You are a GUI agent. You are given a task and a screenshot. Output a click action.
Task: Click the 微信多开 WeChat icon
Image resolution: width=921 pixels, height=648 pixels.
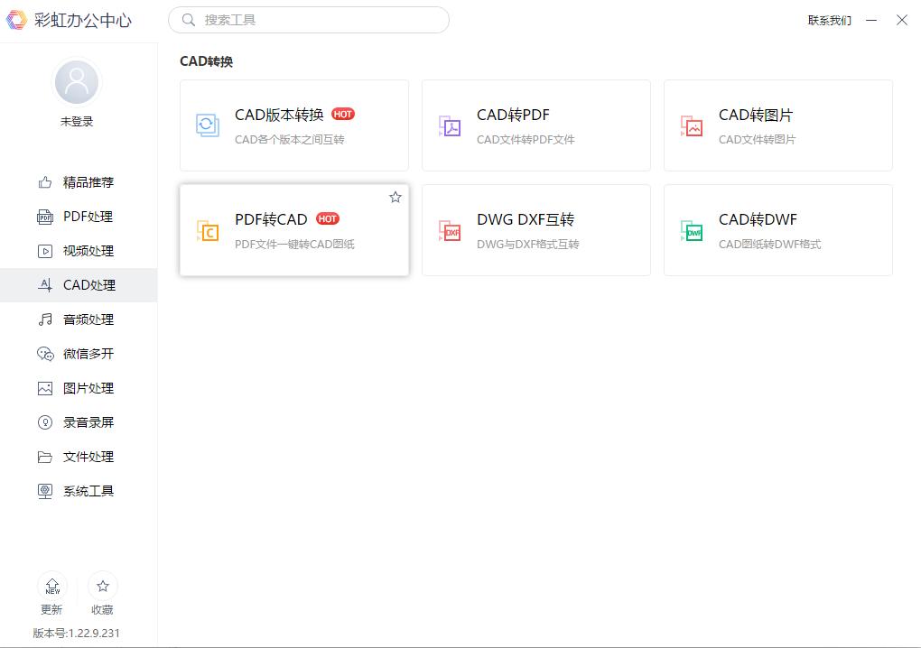[45, 354]
